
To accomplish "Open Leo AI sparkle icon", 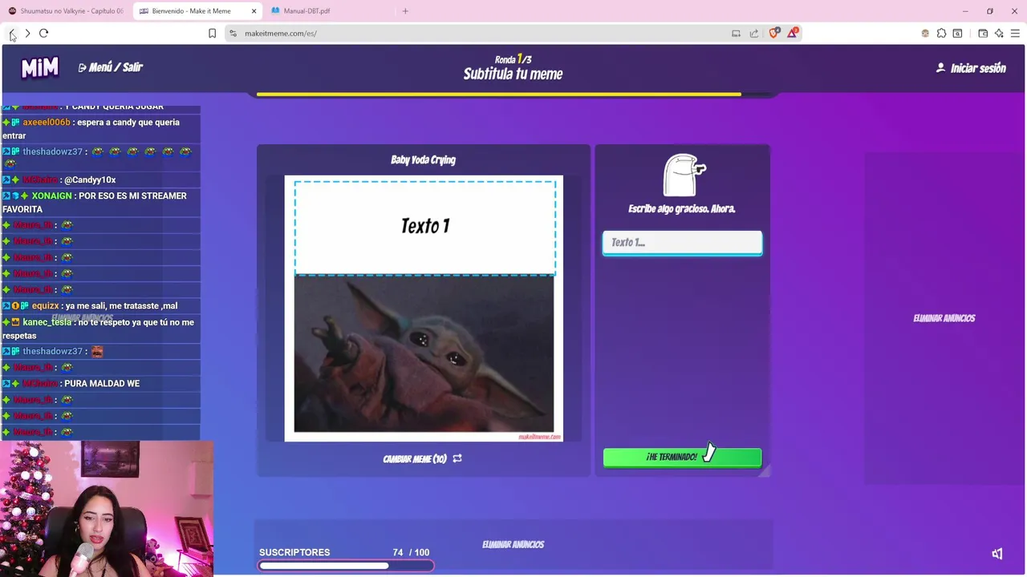I will pyautogui.click(x=999, y=33).
